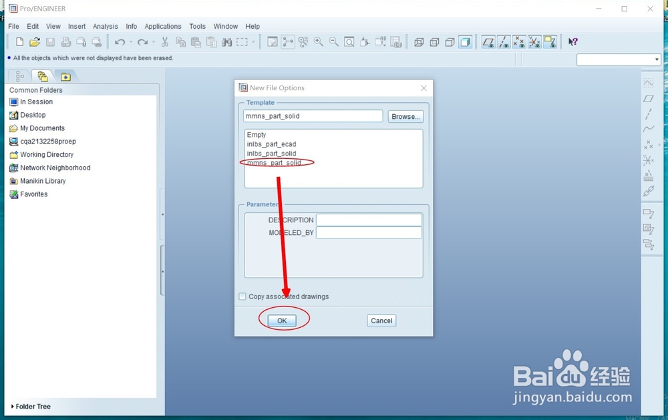Click the Cut scissors icon
This screenshot has height=420, width=668.
click(x=165, y=42)
